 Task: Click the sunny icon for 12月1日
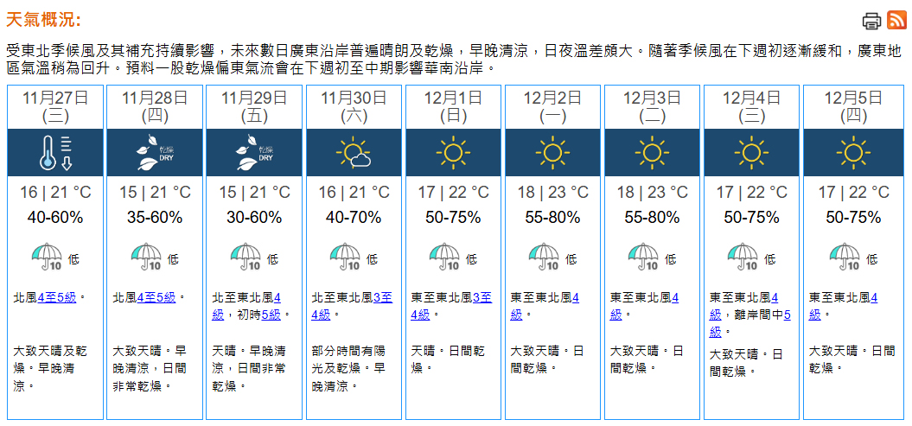453,152
